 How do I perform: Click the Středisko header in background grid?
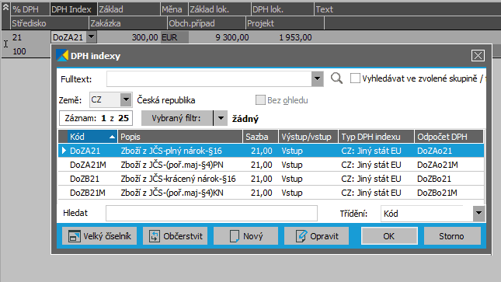(49, 23)
